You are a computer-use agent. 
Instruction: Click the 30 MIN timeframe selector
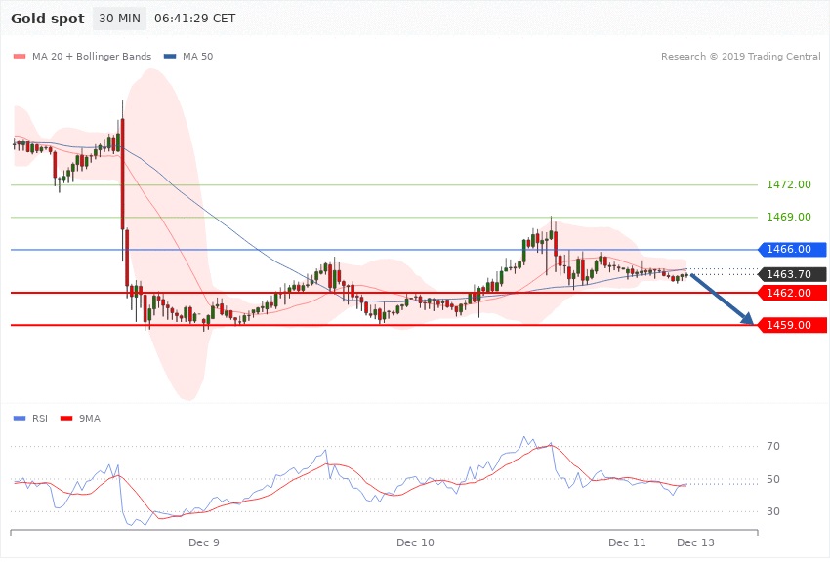pos(120,19)
